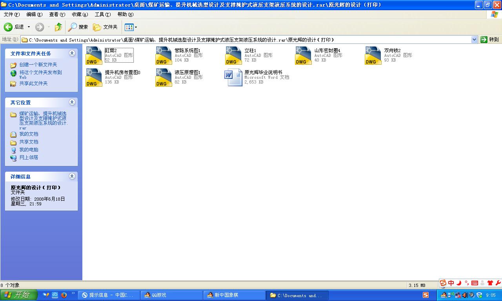
Task: Open 液压原理图1 drawing
Action: click(163, 77)
